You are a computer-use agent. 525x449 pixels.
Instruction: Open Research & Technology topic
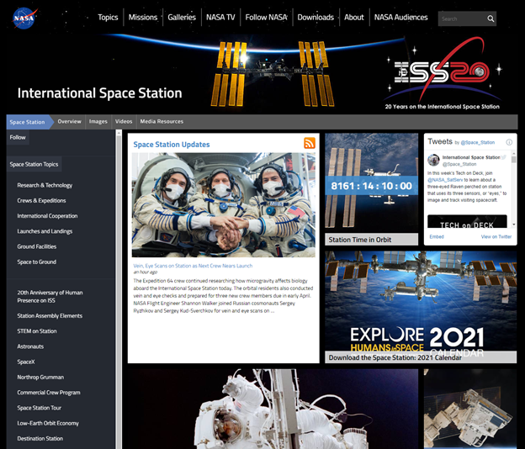[45, 185]
